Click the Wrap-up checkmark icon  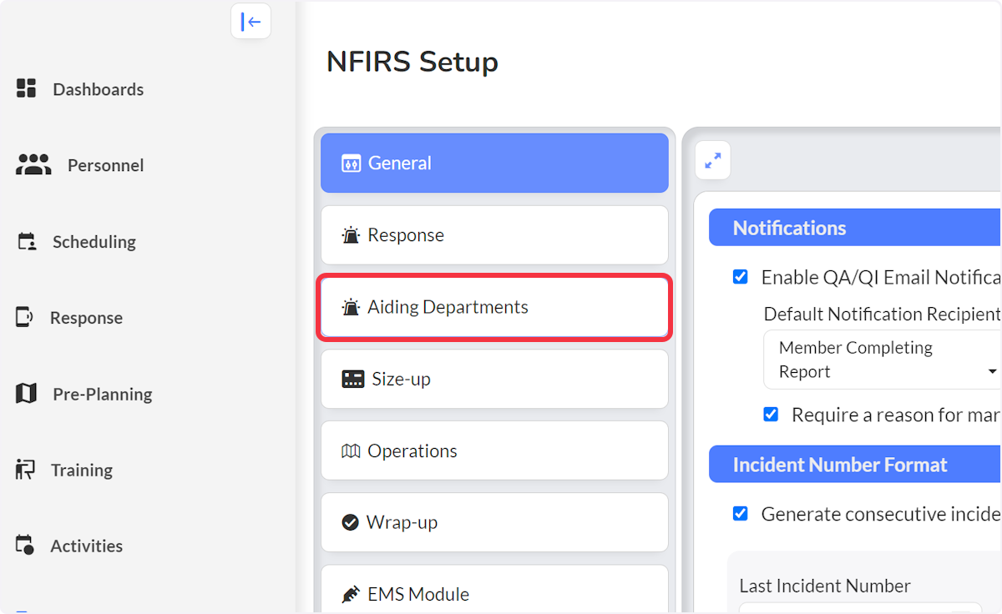point(351,522)
